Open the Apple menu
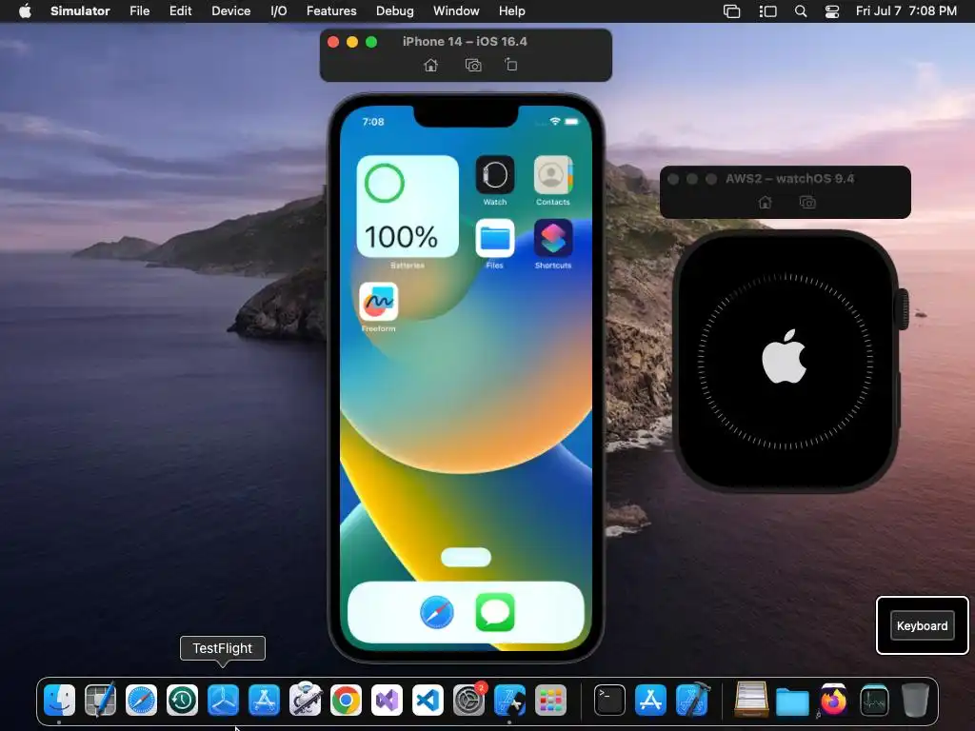975x731 pixels. pyautogui.click(x=25, y=11)
